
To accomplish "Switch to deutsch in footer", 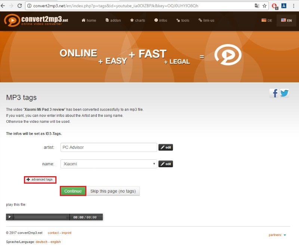I will tap(41, 242).
